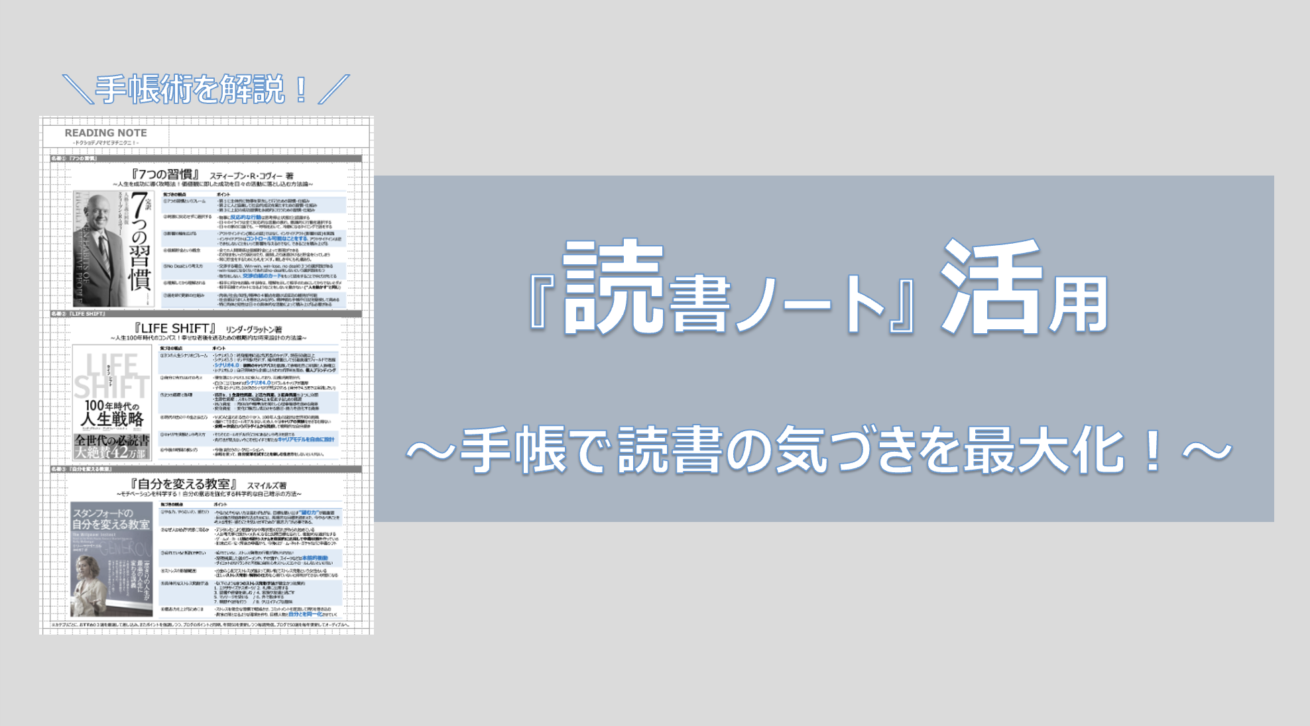Click the 『LIFE SHIFT』 section heading
The width and height of the screenshot is (1310, 726).
point(175,329)
